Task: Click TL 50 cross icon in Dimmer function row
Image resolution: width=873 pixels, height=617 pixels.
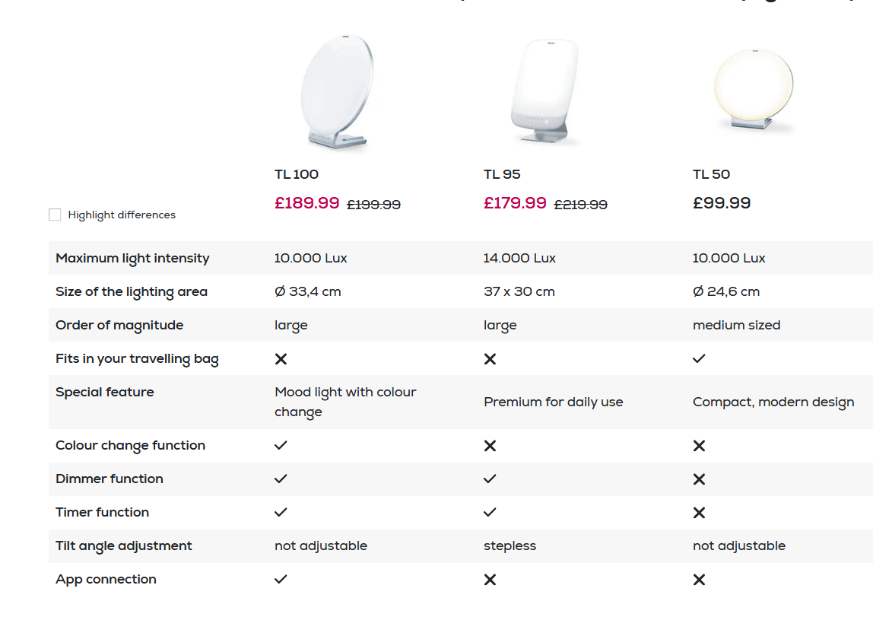Action: (700, 479)
